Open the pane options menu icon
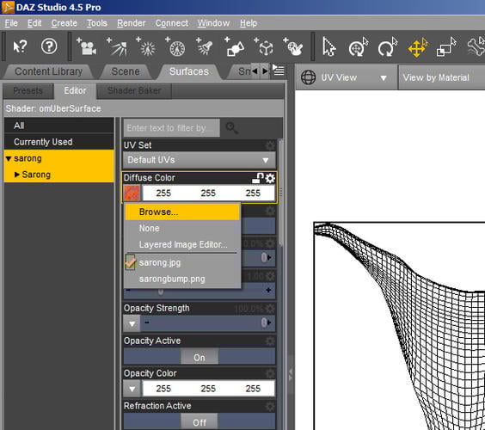 (279, 70)
